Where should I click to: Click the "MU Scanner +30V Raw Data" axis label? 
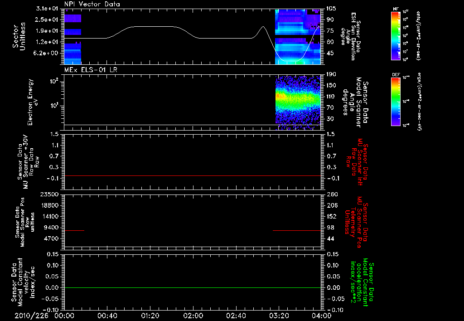(x=29, y=162)
